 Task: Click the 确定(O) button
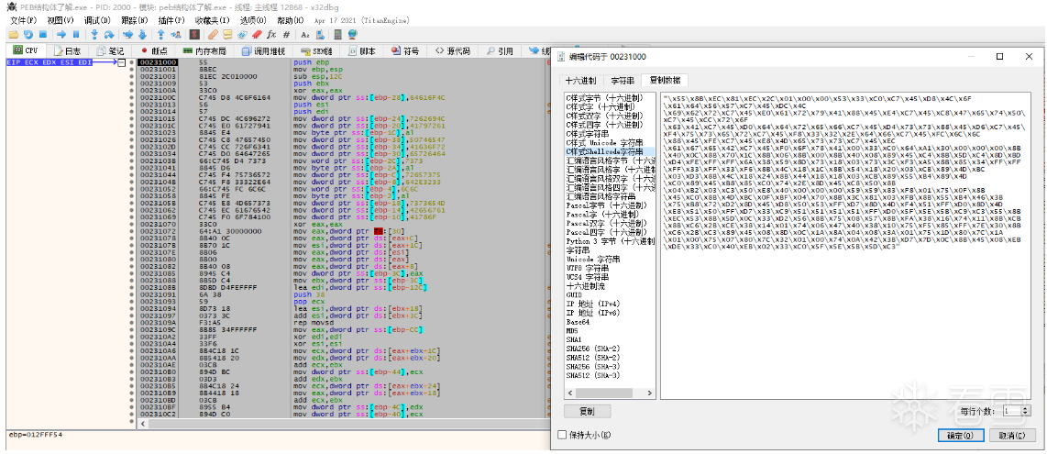(x=960, y=436)
